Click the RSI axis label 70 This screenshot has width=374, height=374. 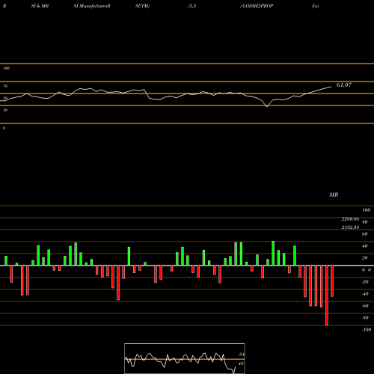pos(5,86)
